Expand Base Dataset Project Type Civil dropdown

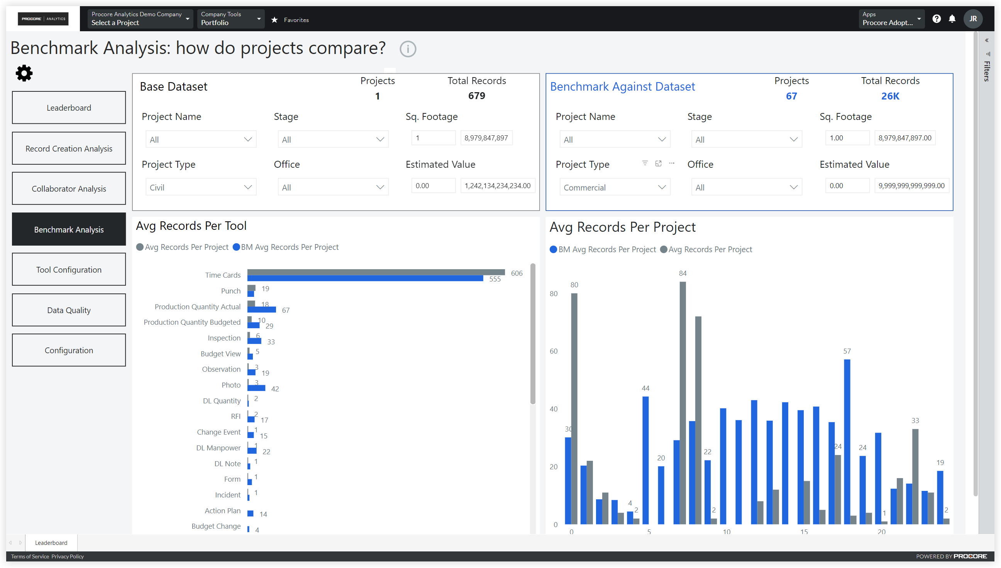coord(201,187)
